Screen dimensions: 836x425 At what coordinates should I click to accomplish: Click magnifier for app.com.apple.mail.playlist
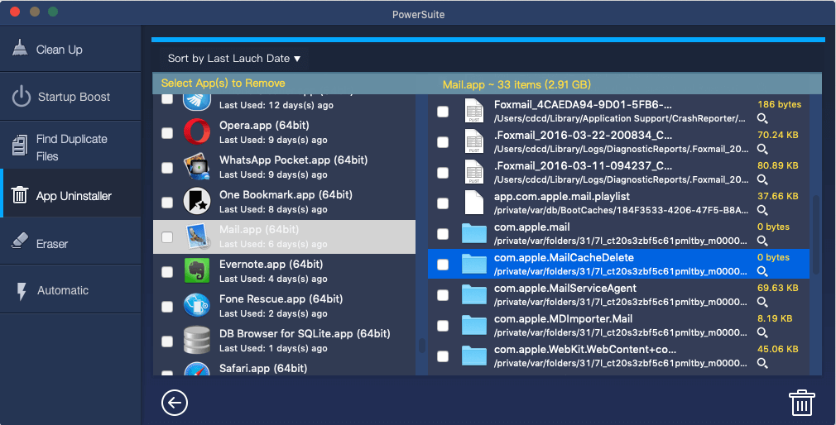(762, 210)
